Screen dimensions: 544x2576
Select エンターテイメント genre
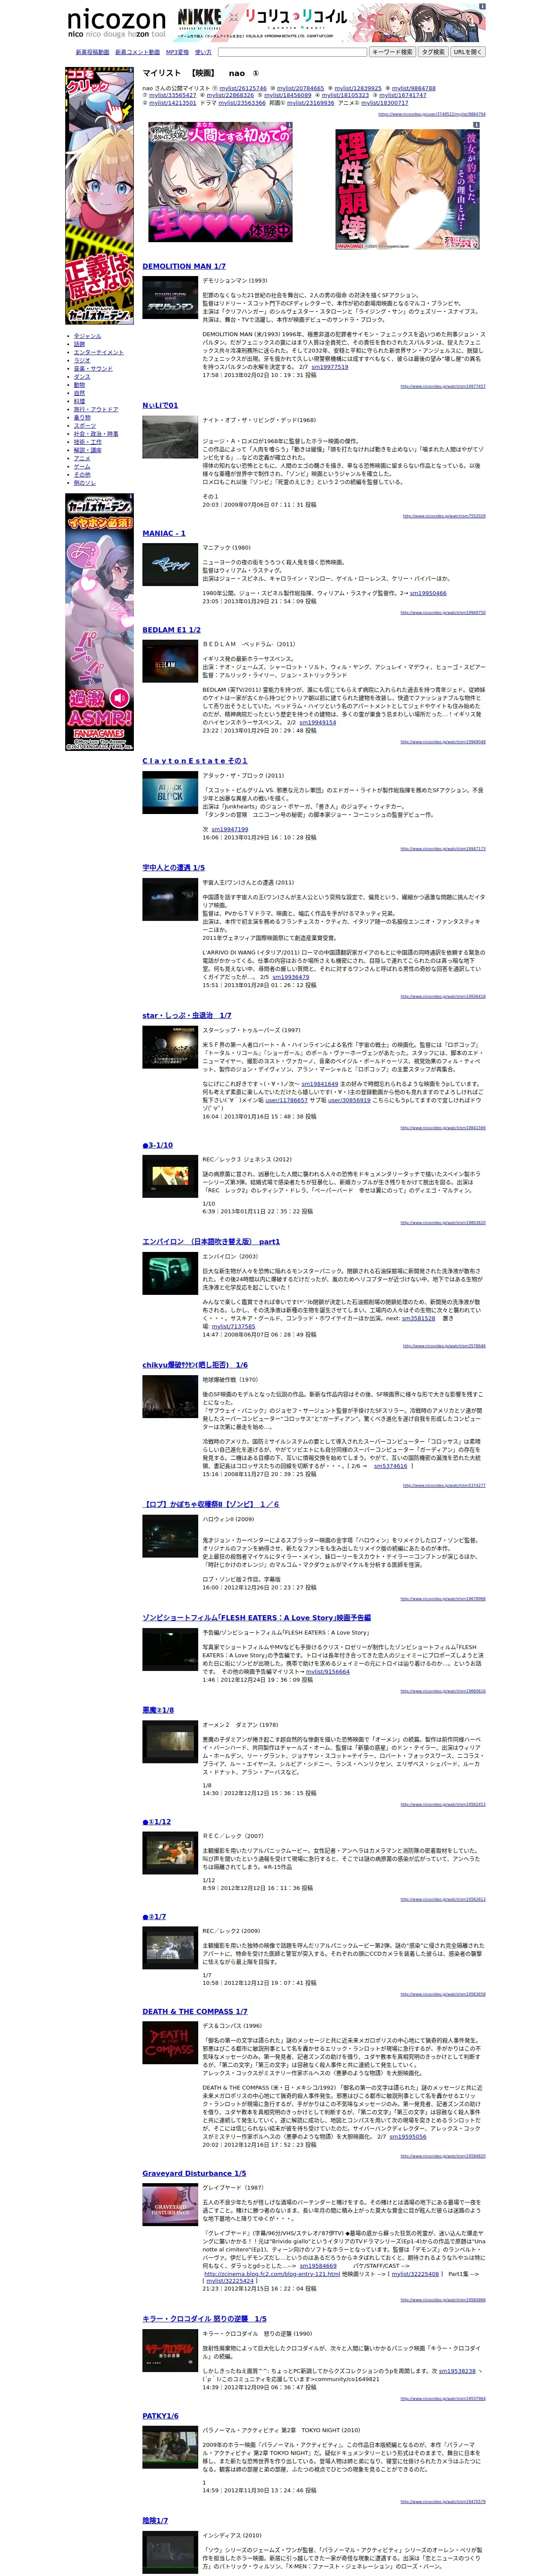[99, 352]
